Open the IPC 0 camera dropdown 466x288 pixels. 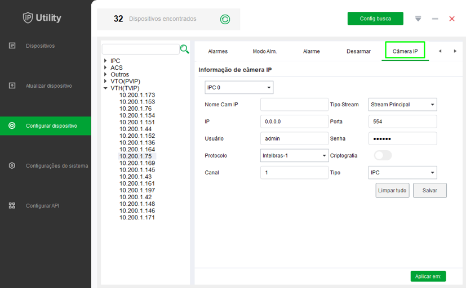pos(239,88)
